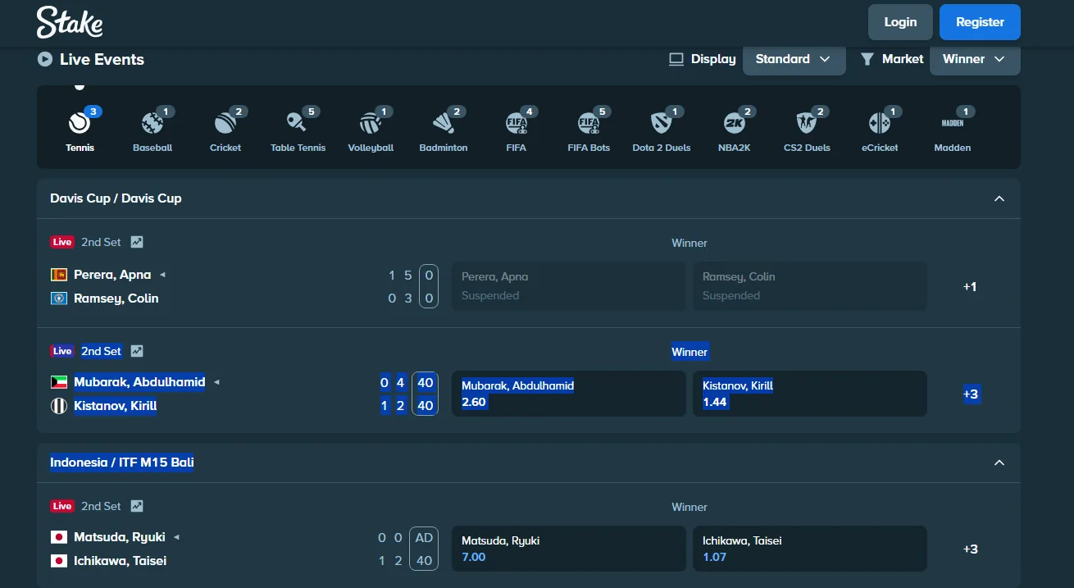1074x588 pixels.
Task: Click the Register button
Action: [x=980, y=22]
